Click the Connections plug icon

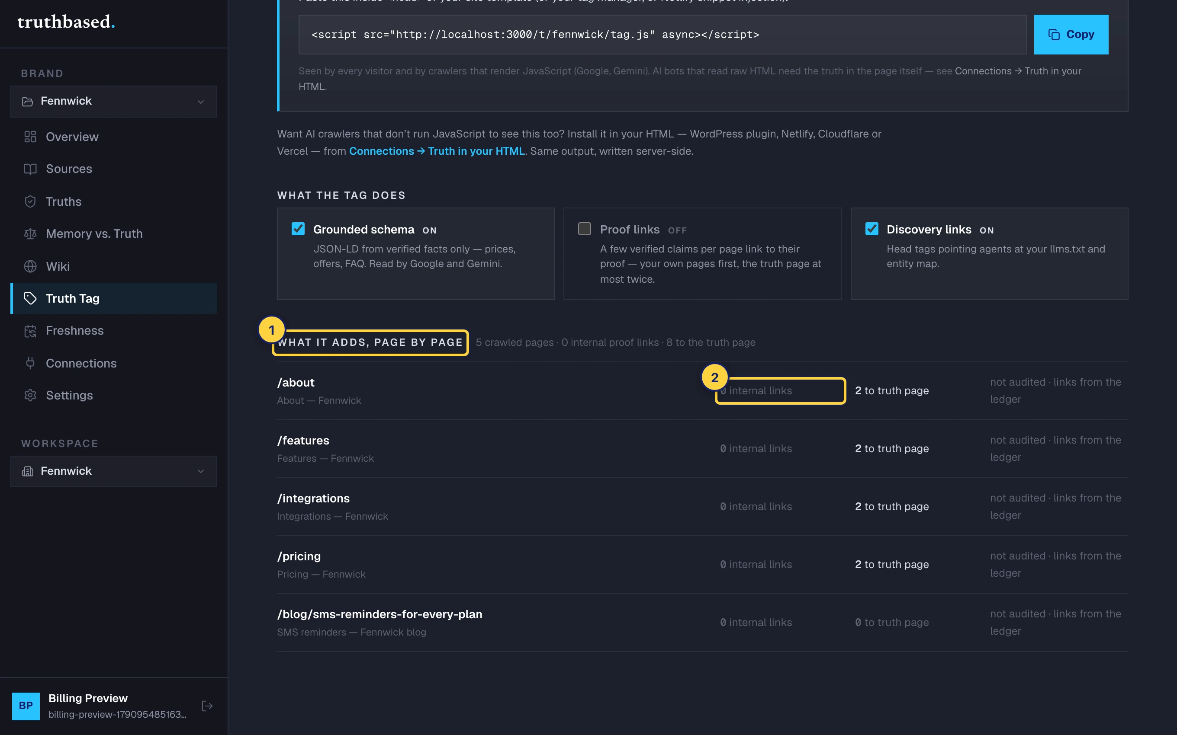(x=30, y=363)
